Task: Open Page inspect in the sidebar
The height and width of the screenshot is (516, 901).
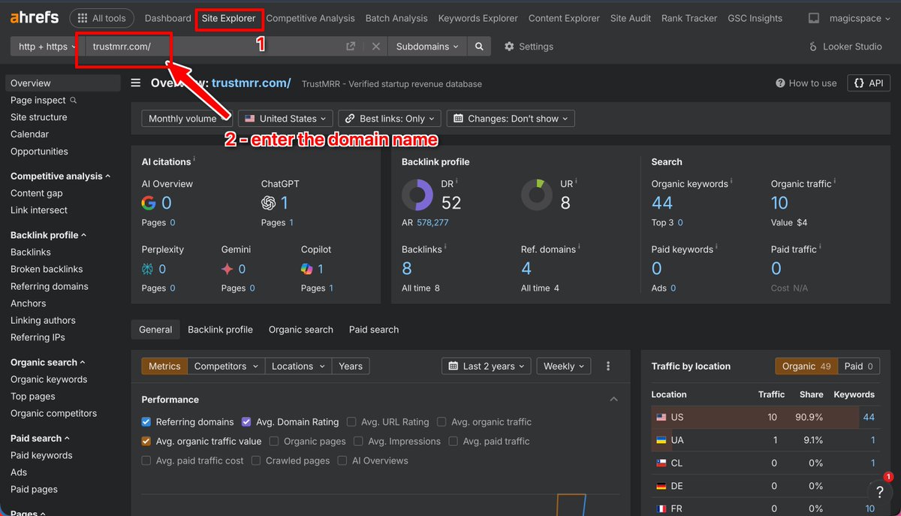Action: click(x=44, y=100)
